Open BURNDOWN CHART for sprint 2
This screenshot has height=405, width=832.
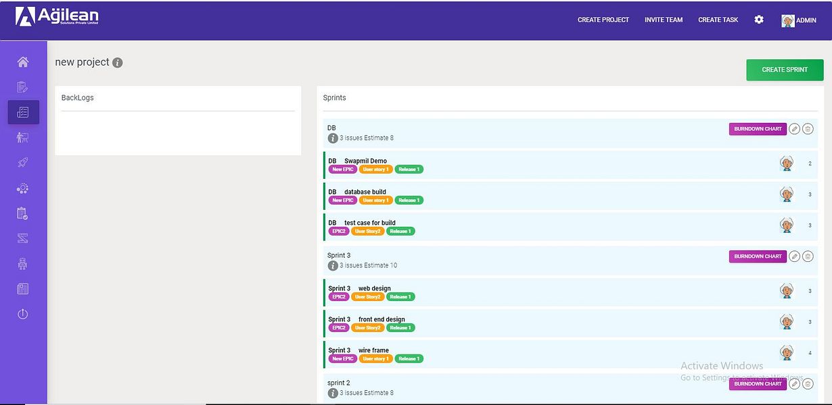pos(758,384)
